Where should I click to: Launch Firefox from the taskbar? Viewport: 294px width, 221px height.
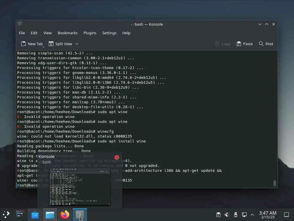point(65,215)
